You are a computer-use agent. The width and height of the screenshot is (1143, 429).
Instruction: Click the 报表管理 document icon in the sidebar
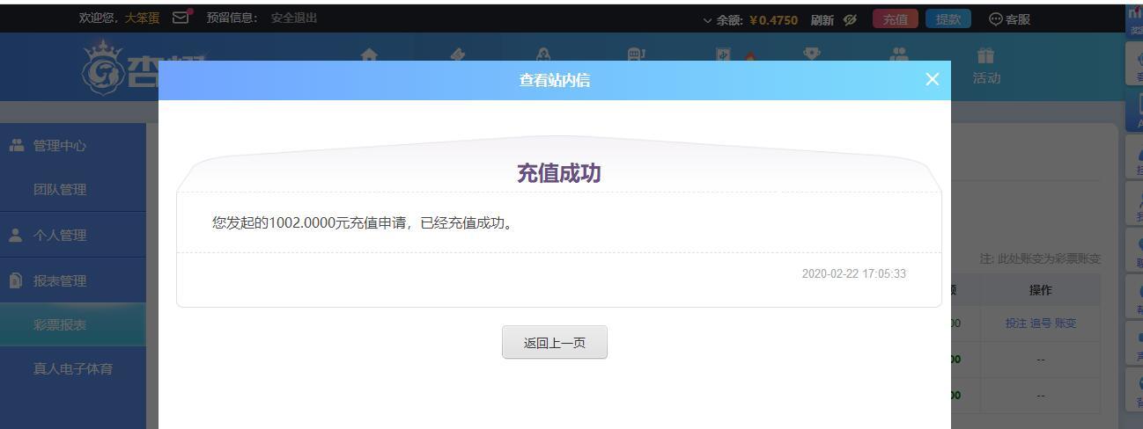16,281
